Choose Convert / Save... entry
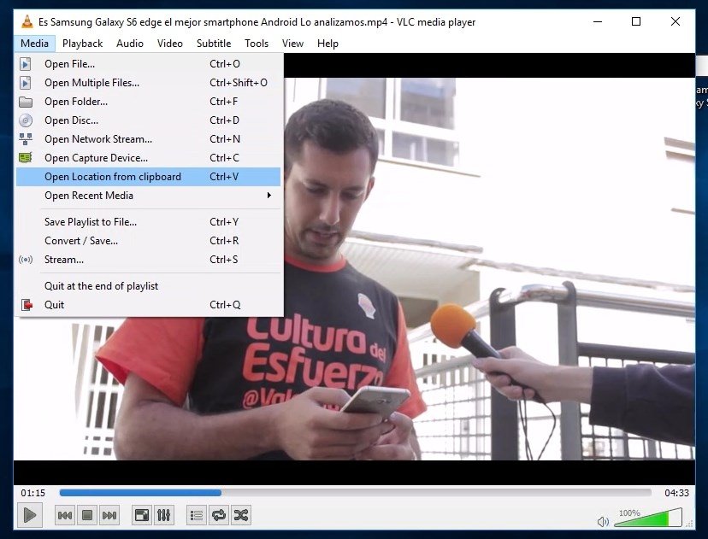The height and width of the screenshot is (539, 708). point(148,241)
